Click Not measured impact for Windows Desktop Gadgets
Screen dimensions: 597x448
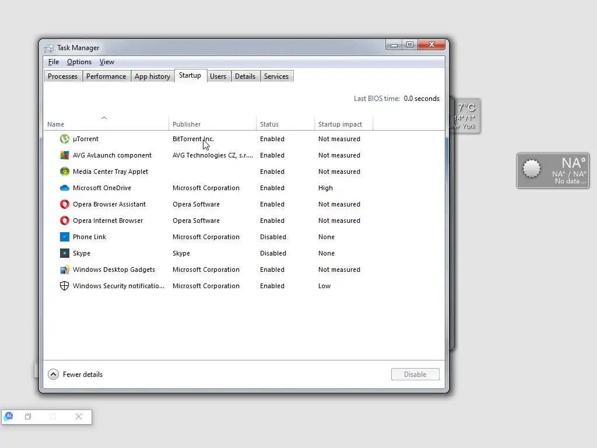tap(339, 269)
